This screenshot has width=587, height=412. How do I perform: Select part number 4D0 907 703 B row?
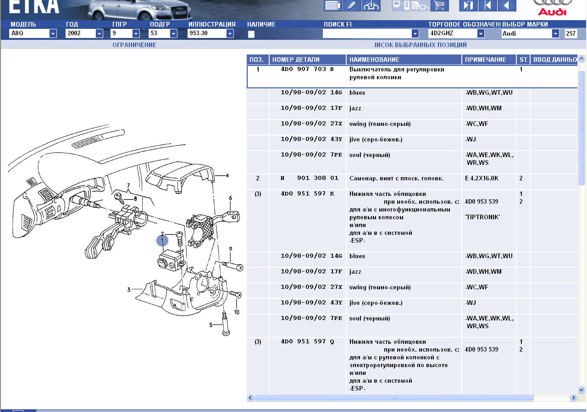click(x=307, y=70)
